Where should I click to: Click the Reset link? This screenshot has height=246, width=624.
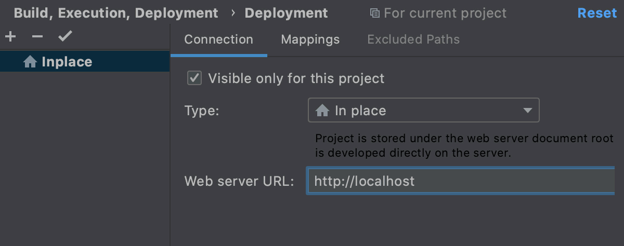coord(596,13)
